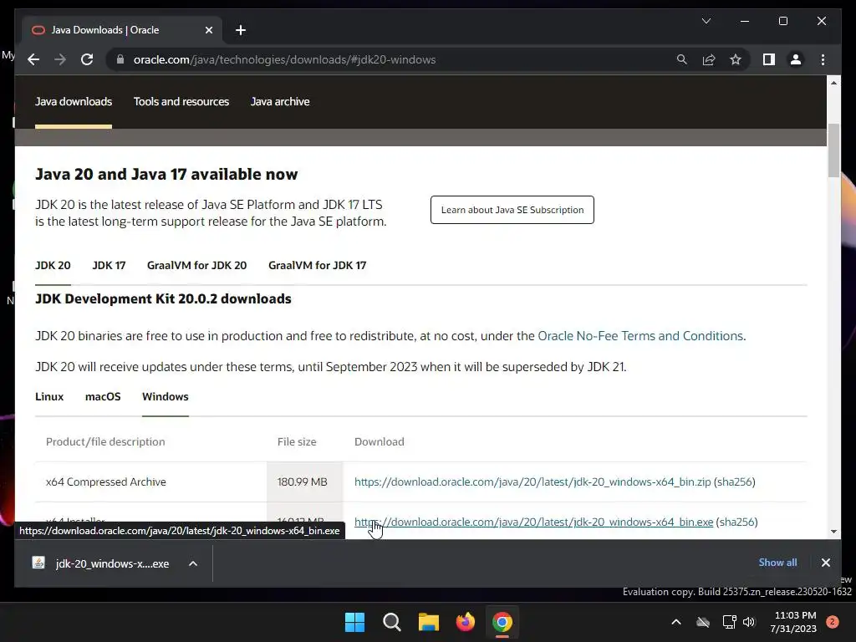Click the File size column header

click(x=297, y=441)
